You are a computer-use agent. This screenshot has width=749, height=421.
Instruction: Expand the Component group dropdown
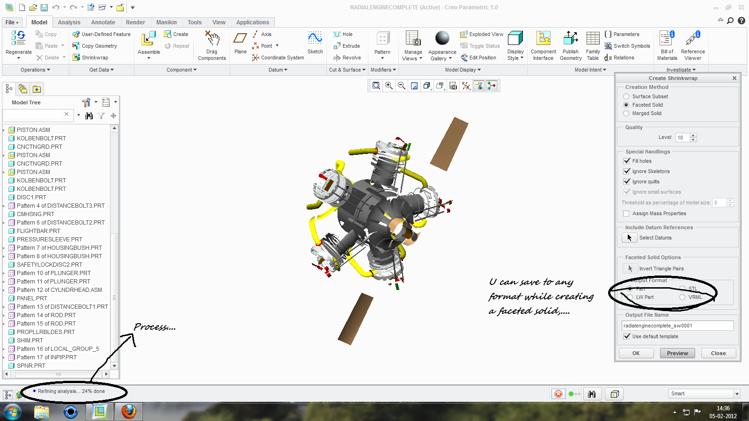point(182,70)
